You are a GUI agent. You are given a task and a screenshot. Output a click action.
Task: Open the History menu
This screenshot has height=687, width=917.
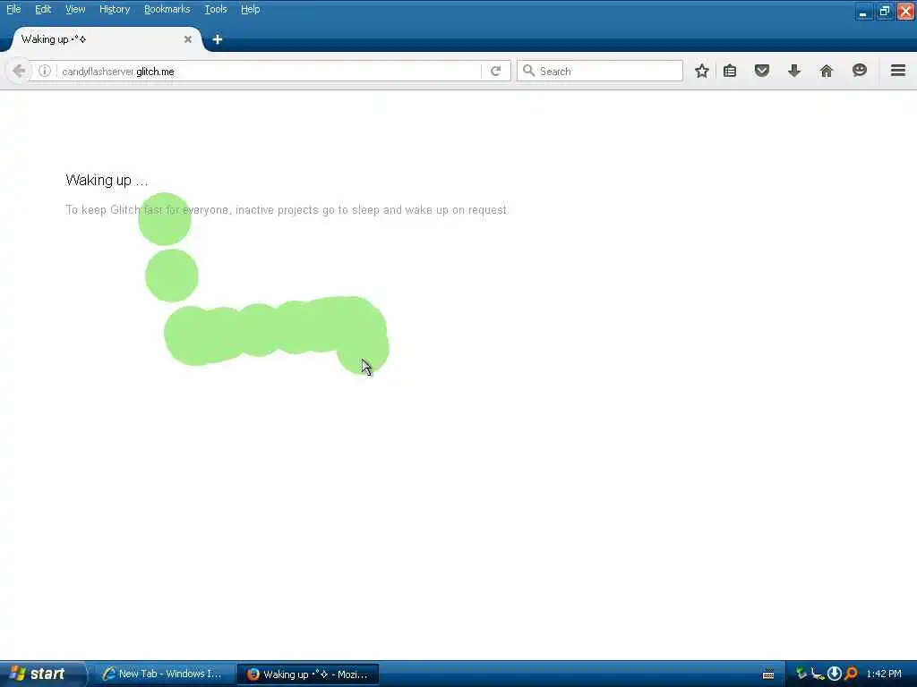[x=115, y=9]
